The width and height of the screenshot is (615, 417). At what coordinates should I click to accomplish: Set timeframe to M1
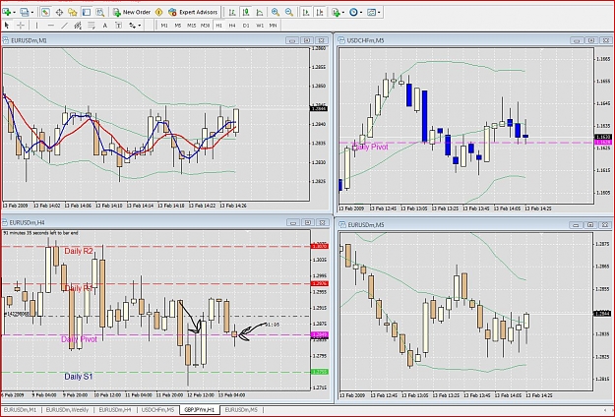pyautogui.click(x=164, y=26)
